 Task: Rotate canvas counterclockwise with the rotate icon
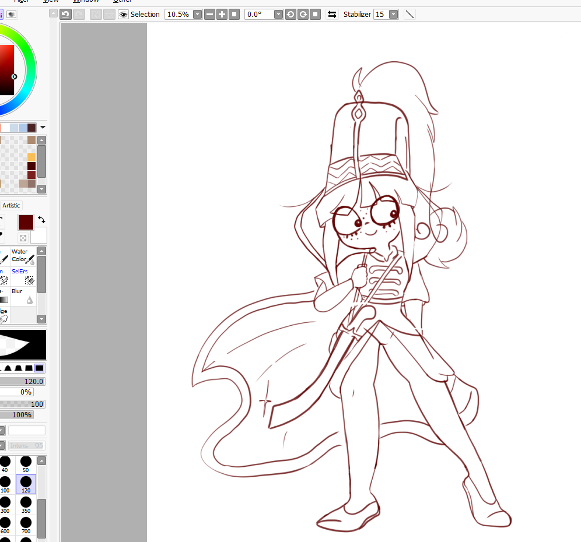point(290,14)
